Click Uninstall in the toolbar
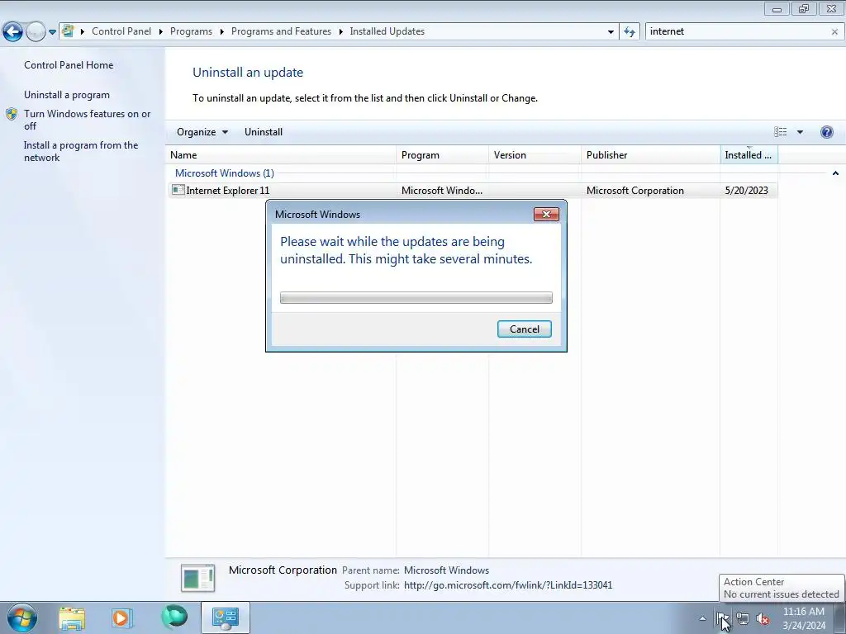This screenshot has height=634, width=846. [264, 132]
